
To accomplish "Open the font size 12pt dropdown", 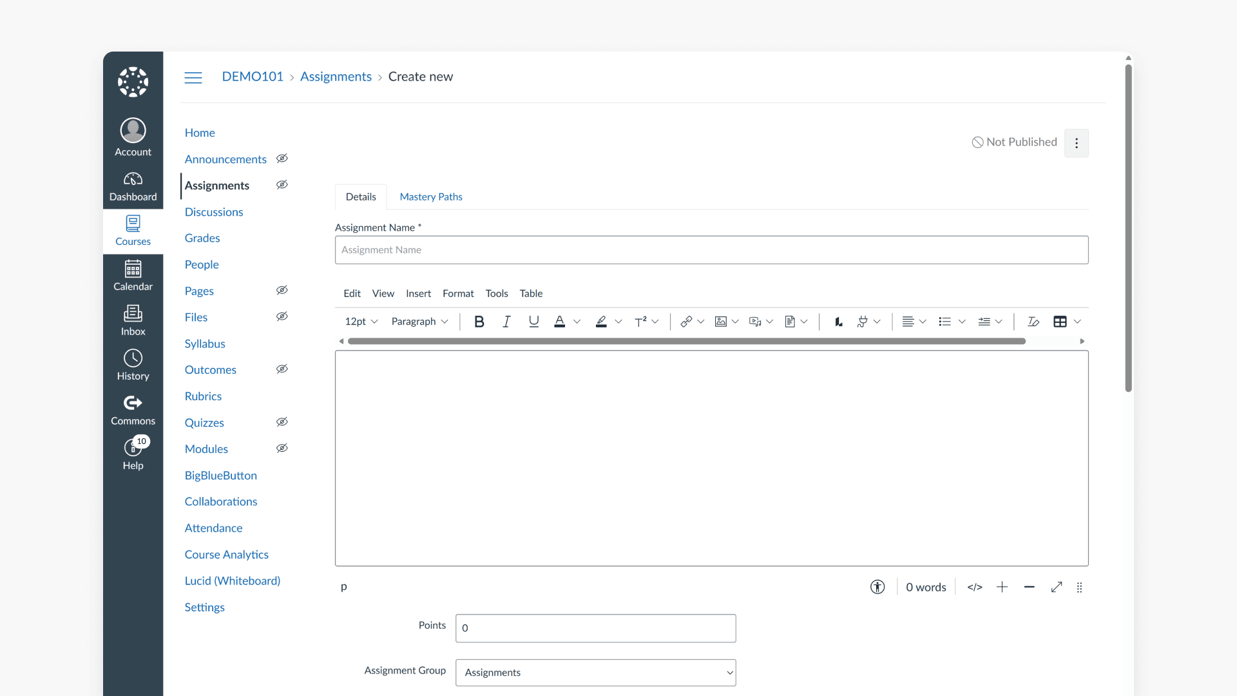I will point(360,321).
